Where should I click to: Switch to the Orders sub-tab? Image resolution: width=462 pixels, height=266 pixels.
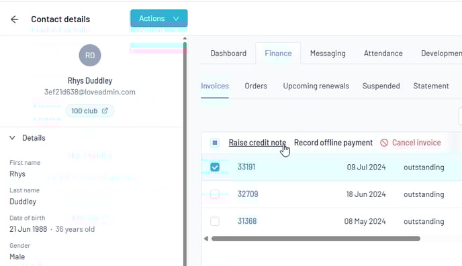coord(256,86)
